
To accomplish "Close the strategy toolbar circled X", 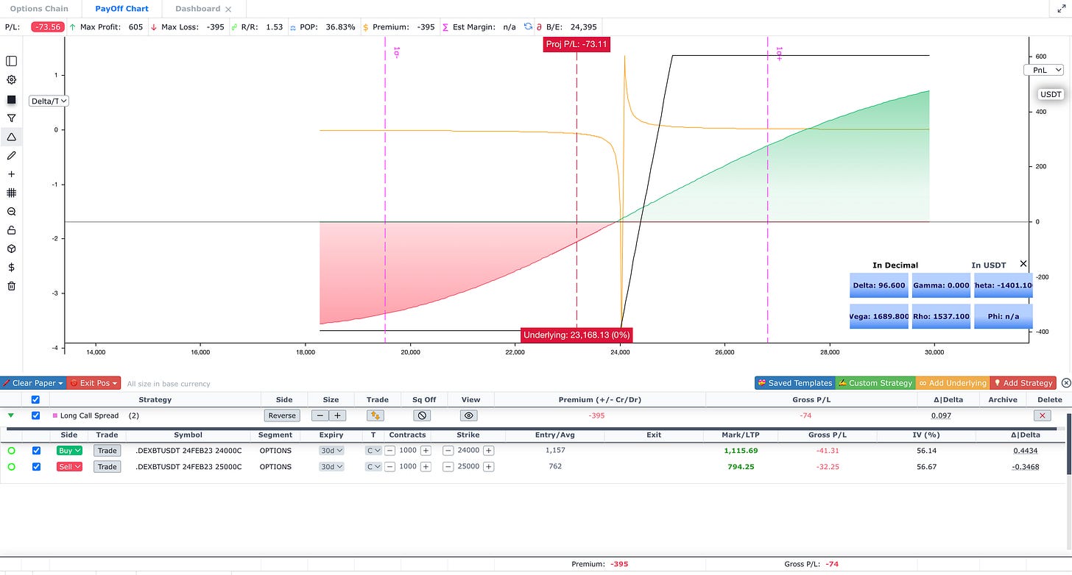I will (x=1065, y=383).
